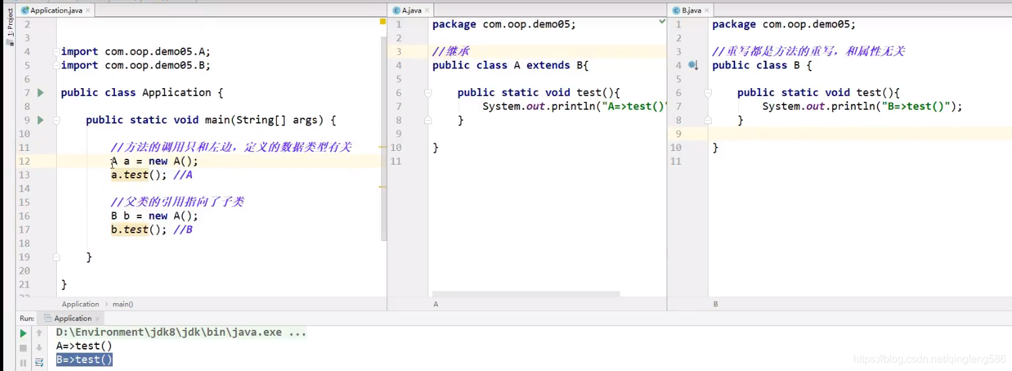Click println "A=>test()" statement in A.java

point(574,106)
